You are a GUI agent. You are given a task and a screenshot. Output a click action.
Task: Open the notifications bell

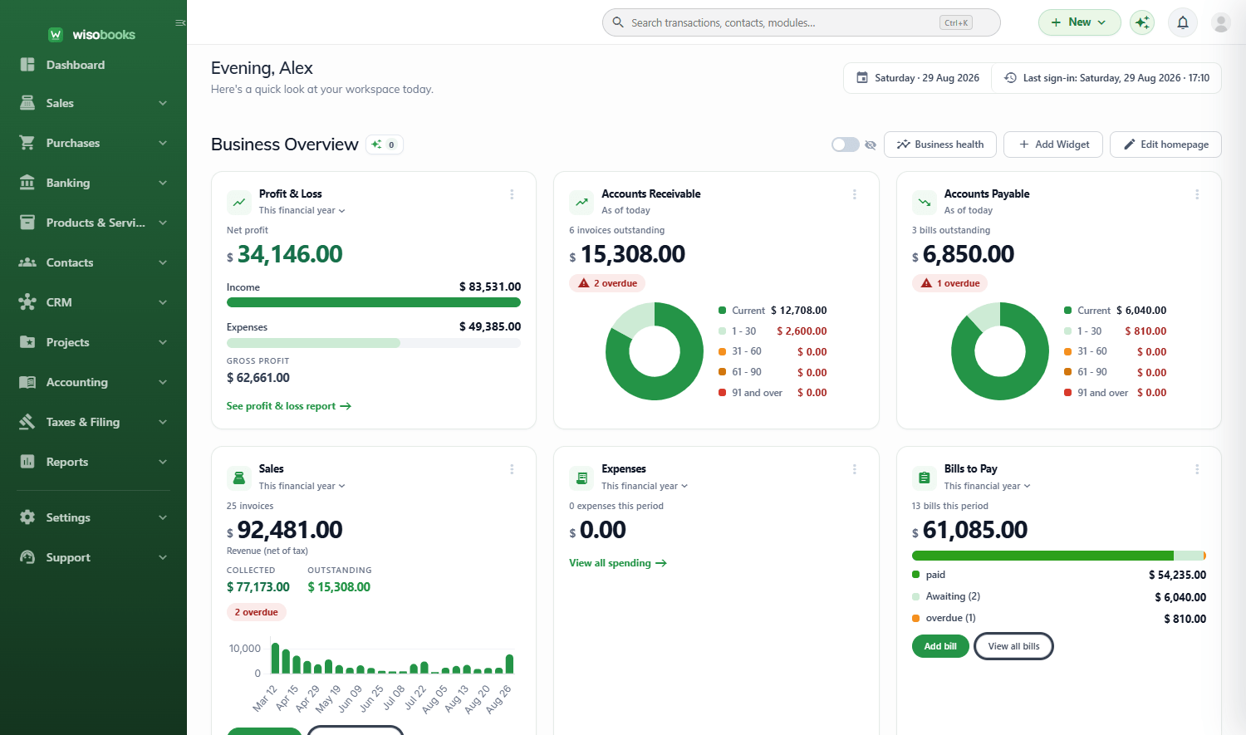pos(1183,22)
